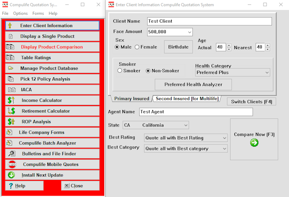
Task: Open the Face Amount dropdown
Action: 189,32
